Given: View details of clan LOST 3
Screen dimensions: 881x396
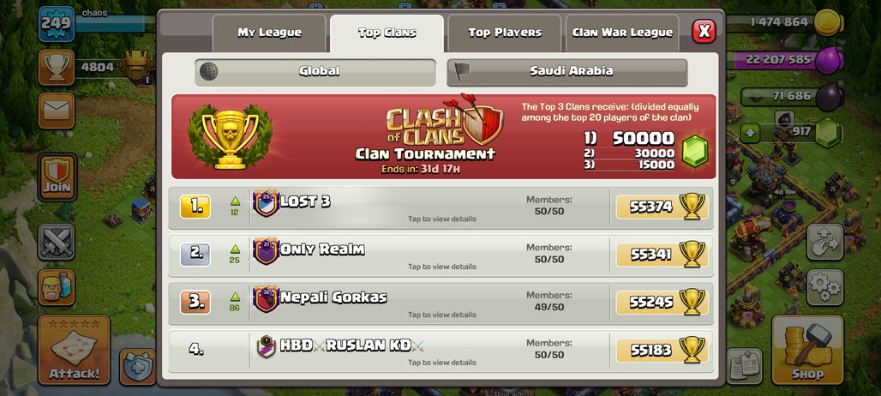Looking at the screenshot, I should tap(441, 207).
